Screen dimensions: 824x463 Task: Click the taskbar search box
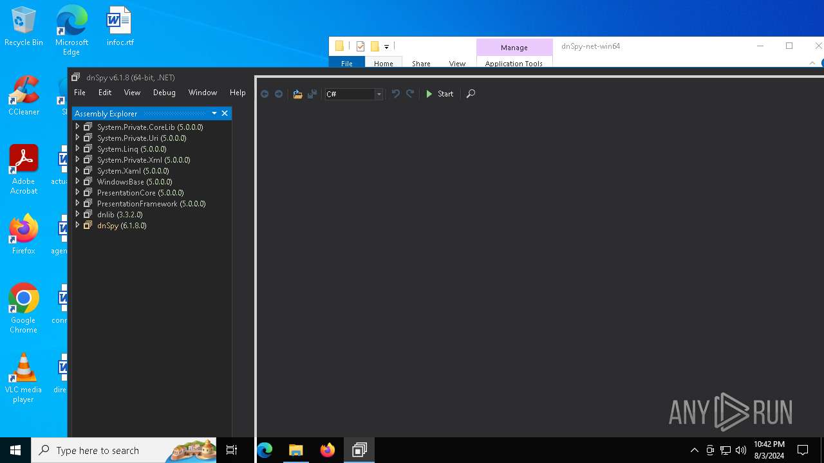coord(124,450)
